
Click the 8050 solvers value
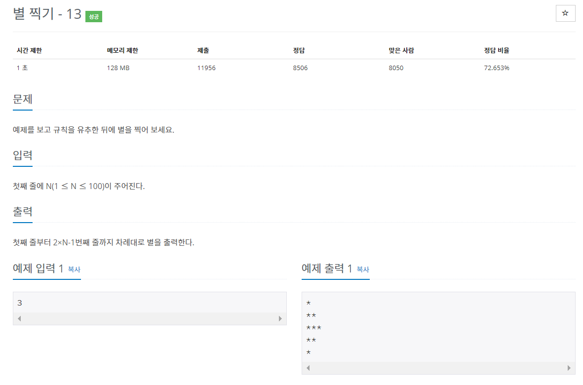(396, 68)
